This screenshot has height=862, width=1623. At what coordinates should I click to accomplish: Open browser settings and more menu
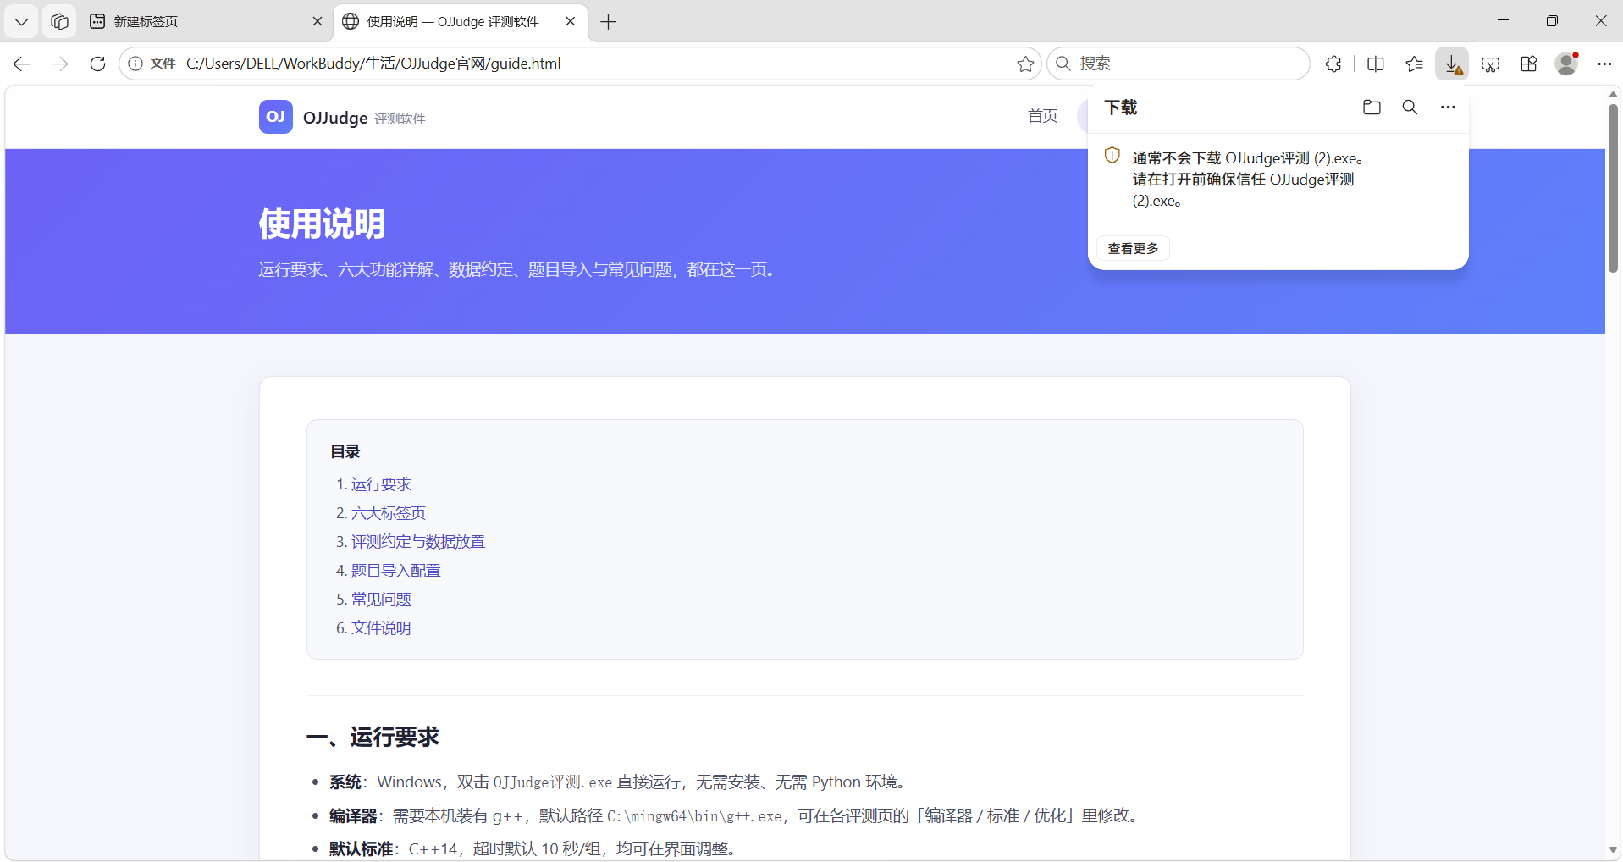point(1604,64)
